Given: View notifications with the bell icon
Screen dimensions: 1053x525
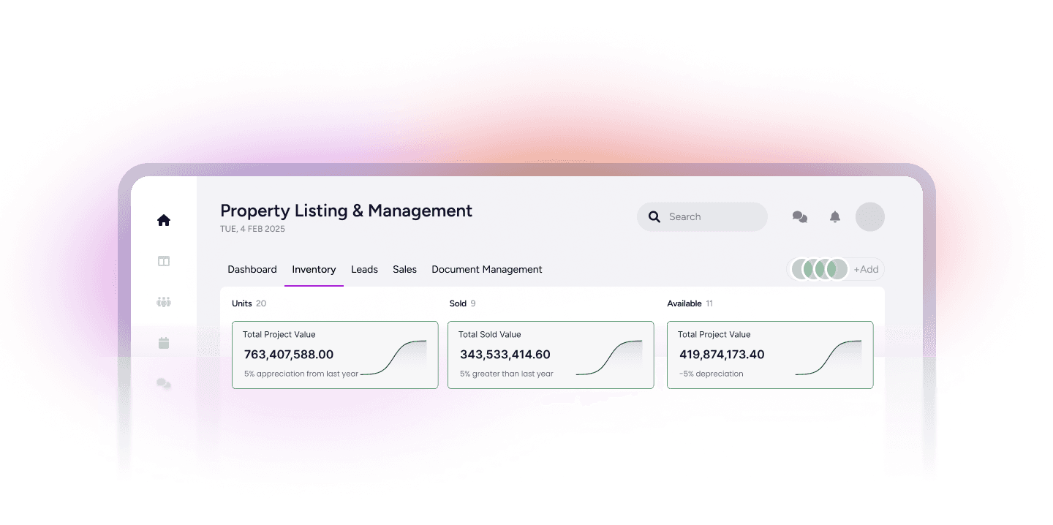Looking at the screenshot, I should coord(835,217).
